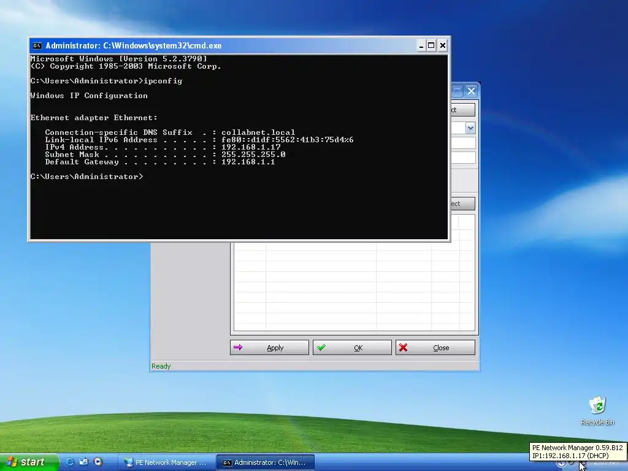Click the IPv4 address 192.168.1.17 line
Screen dimensions: 628x471
pyautogui.click(x=163, y=147)
